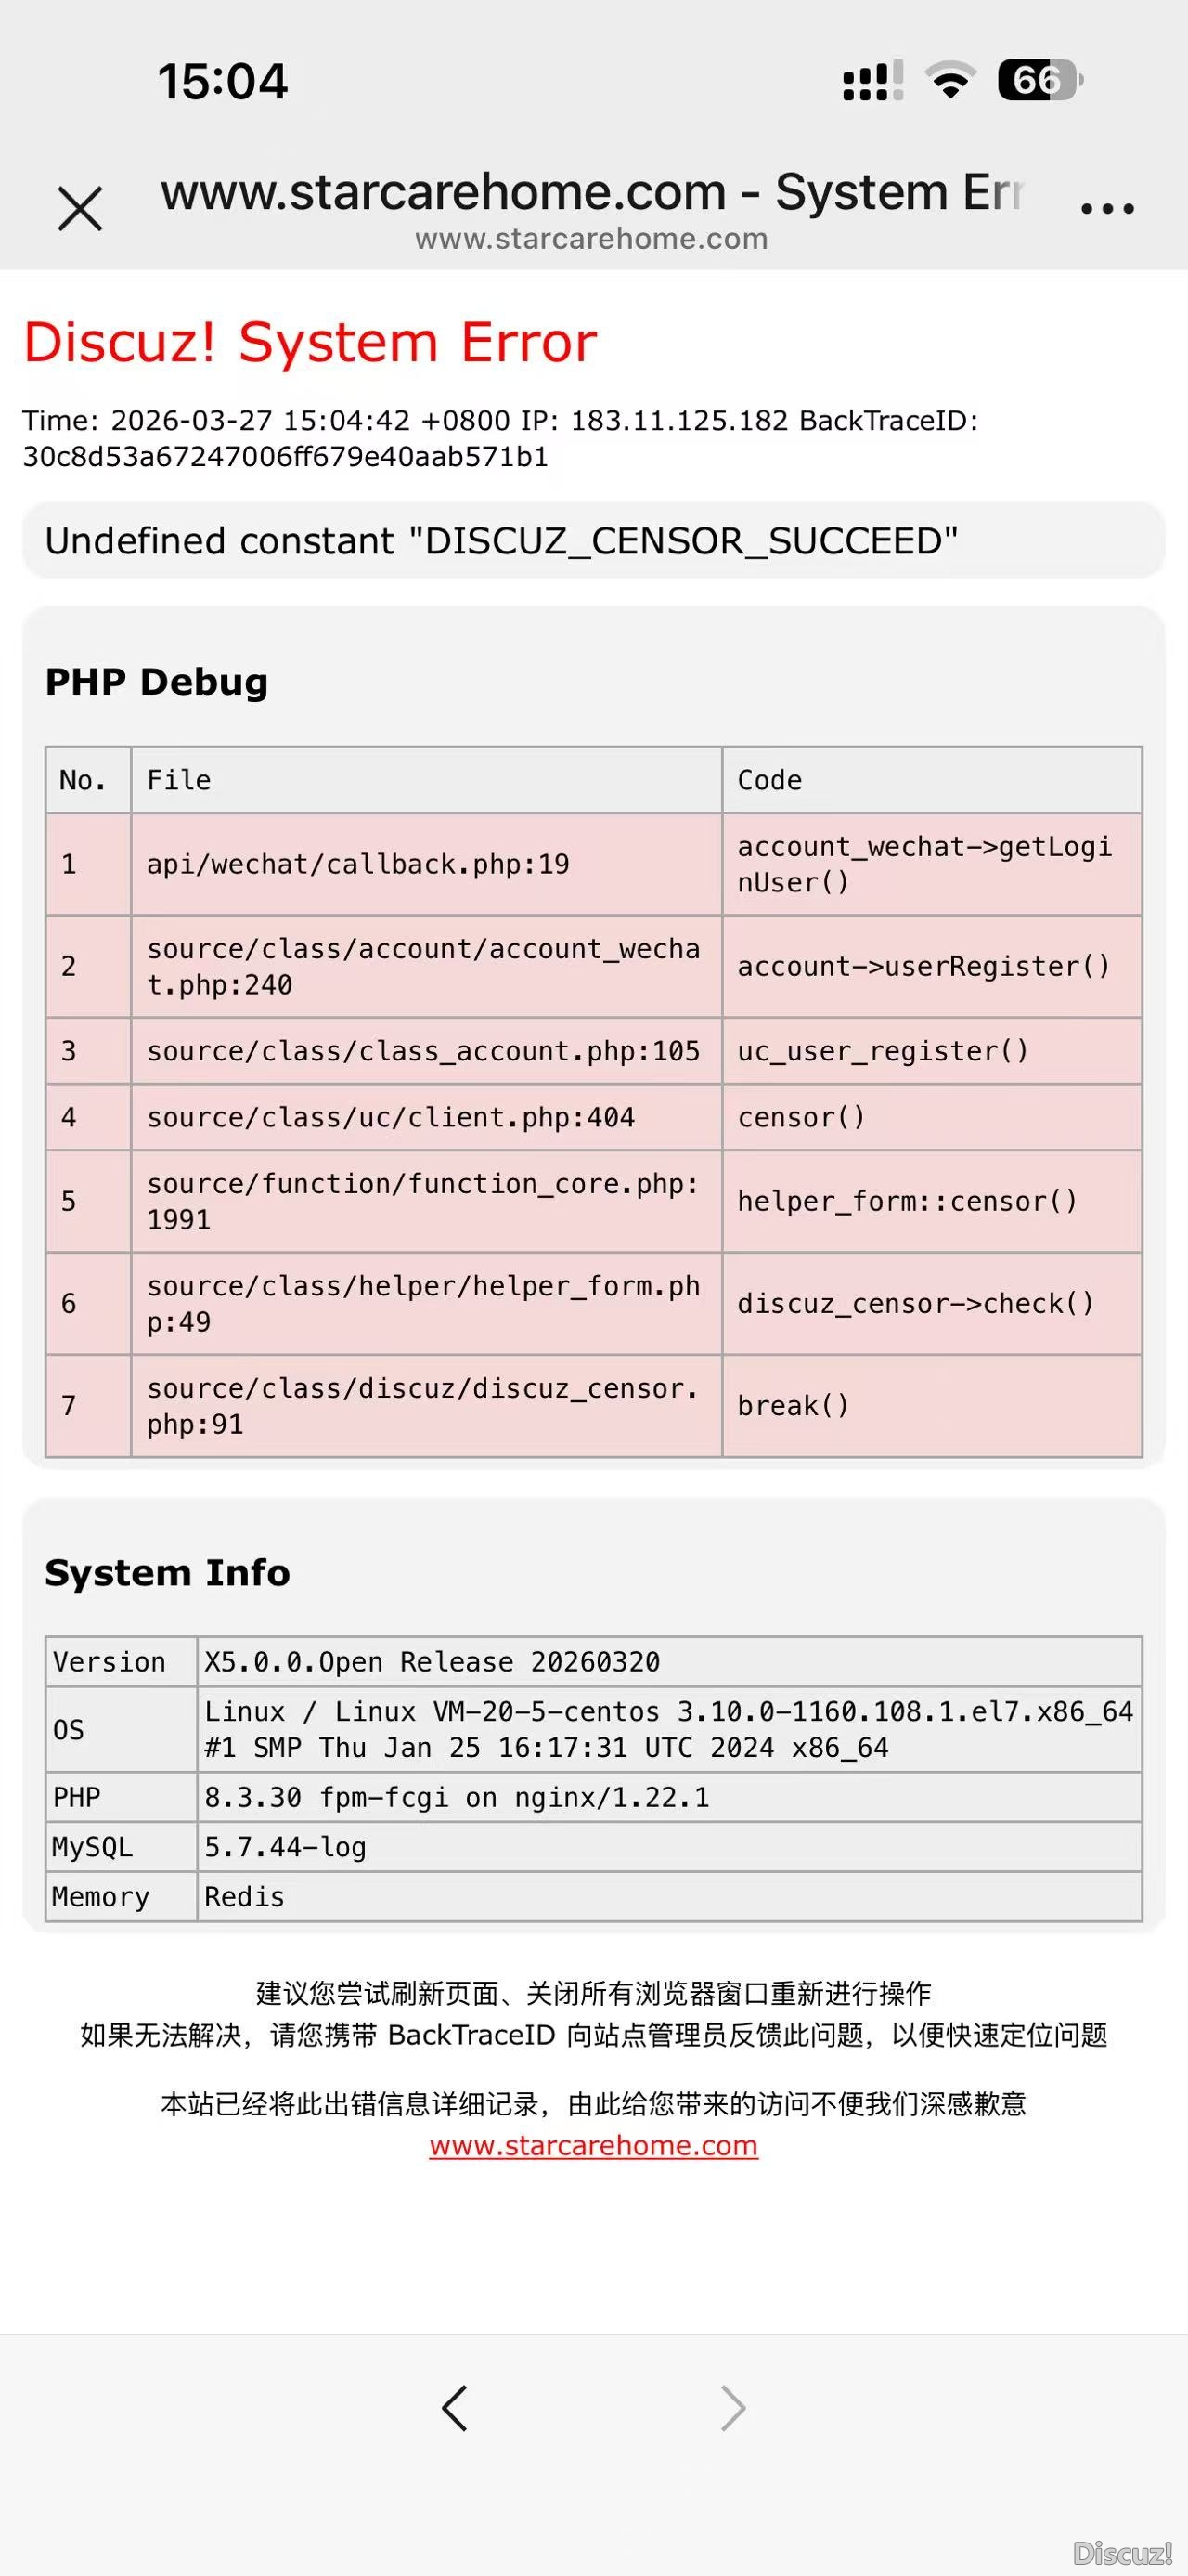Tap the Wi-Fi status icon
1188x2576 pixels.
[950, 80]
